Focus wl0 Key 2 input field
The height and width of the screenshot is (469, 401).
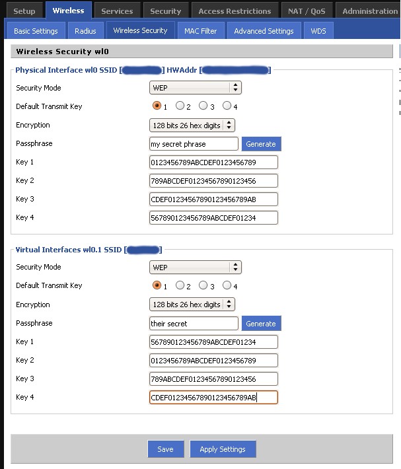click(213, 181)
